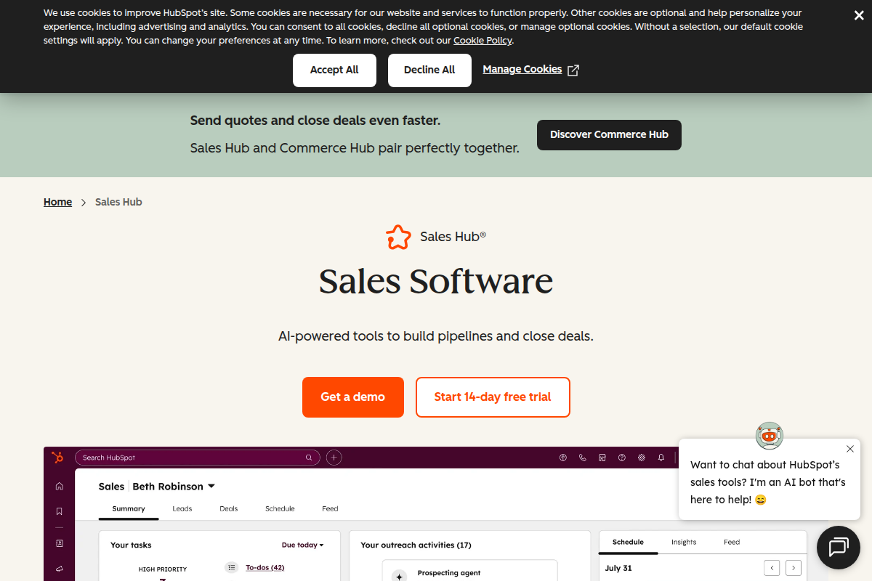Open the marketplace icon in the top bar
Screen dimensions: 872x581
click(x=602, y=458)
